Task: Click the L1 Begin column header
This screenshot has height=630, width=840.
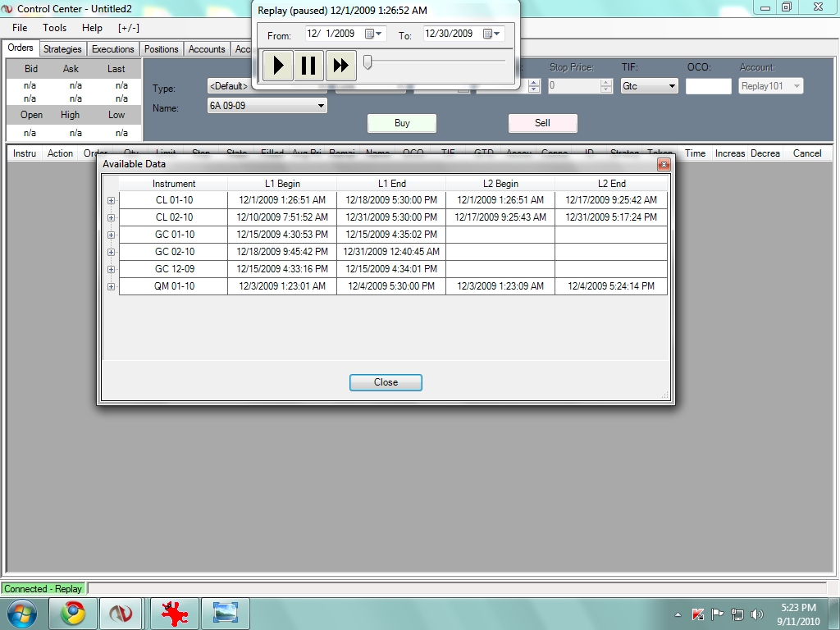Action: [x=282, y=184]
